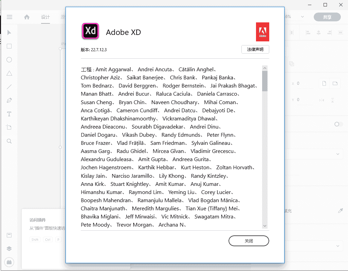The width and height of the screenshot is (348, 271).
Task: Click the 法律声明 button
Action: [255, 50]
